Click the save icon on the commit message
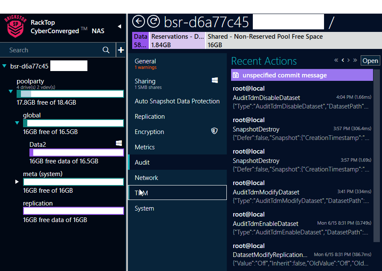 (x=236, y=75)
